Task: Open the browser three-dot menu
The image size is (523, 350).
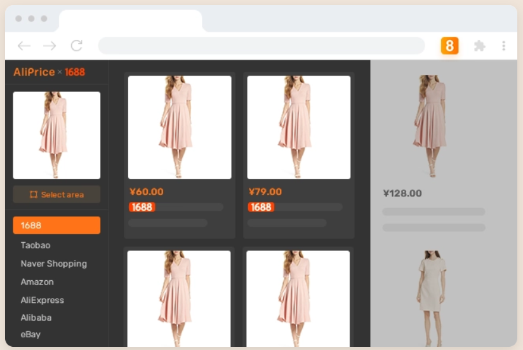Action: 503,46
